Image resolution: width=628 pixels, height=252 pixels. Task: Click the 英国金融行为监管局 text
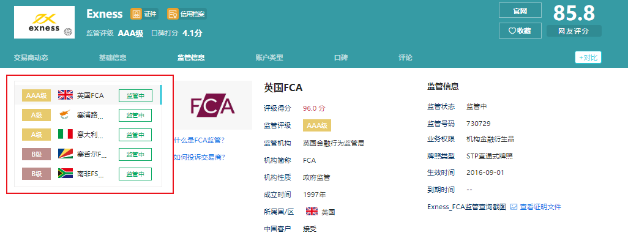(x=334, y=143)
